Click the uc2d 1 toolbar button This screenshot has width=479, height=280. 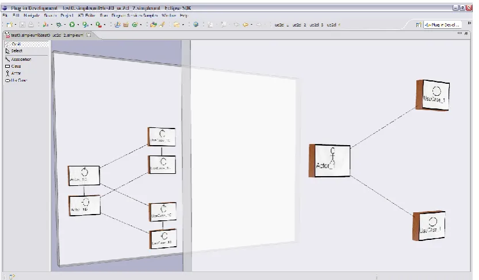tap(282, 25)
